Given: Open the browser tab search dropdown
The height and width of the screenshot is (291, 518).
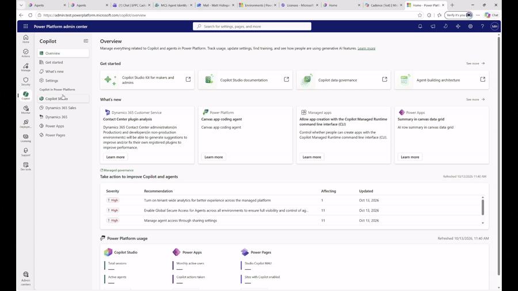Looking at the screenshot, I should tap(21, 5).
